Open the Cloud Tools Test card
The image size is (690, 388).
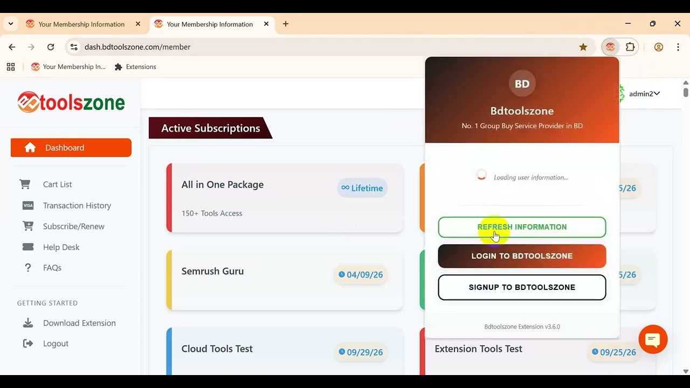pyautogui.click(x=285, y=351)
